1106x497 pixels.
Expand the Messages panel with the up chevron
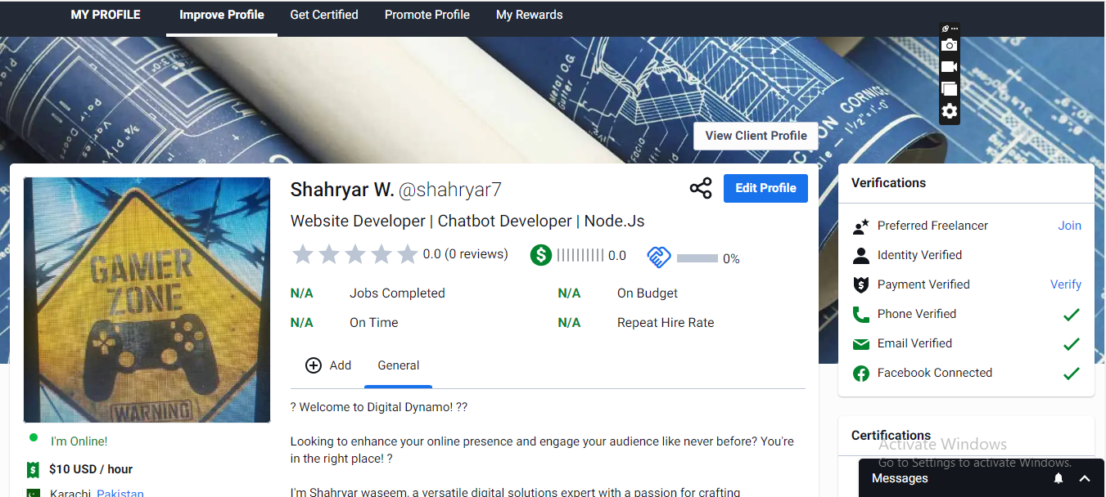[x=1085, y=478]
